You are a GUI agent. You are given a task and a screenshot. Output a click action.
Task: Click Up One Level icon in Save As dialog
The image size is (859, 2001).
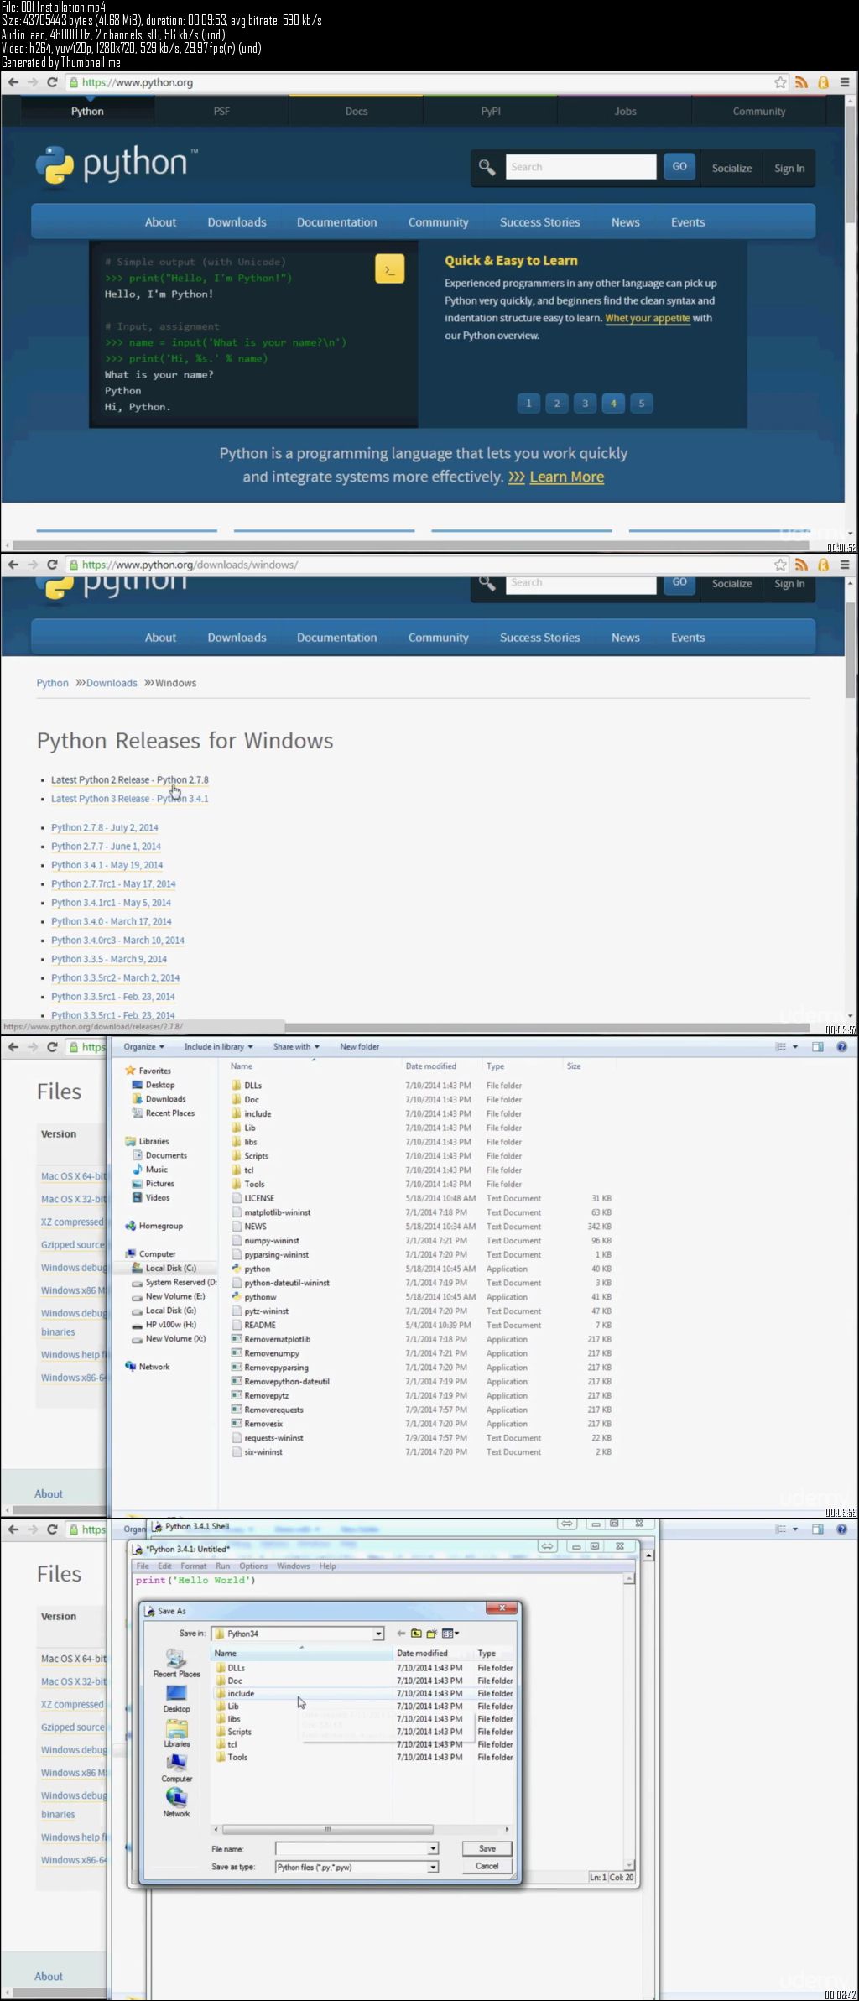(416, 1633)
